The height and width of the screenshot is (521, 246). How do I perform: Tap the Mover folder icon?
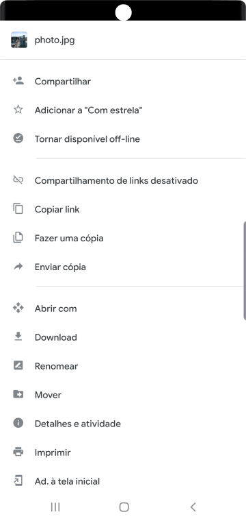(18, 394)
